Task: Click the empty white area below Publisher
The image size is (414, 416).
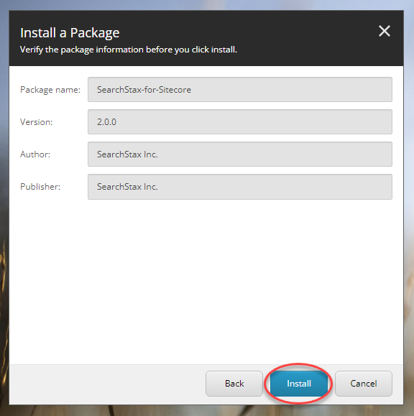Action: click(x=206, y=281)
